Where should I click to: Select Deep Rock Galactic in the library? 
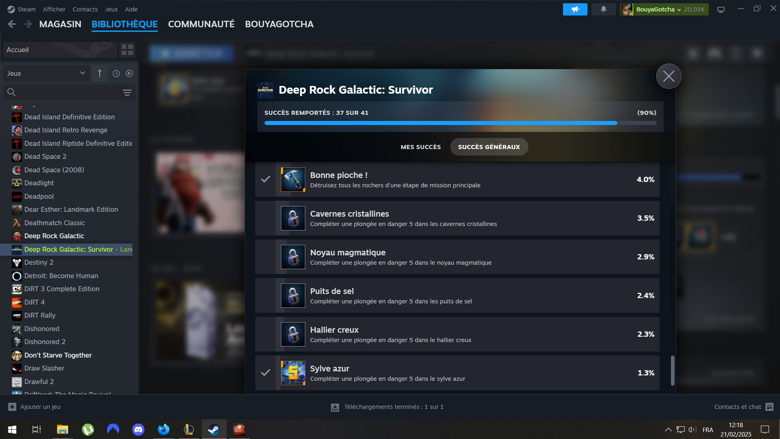tap(54, 236)
